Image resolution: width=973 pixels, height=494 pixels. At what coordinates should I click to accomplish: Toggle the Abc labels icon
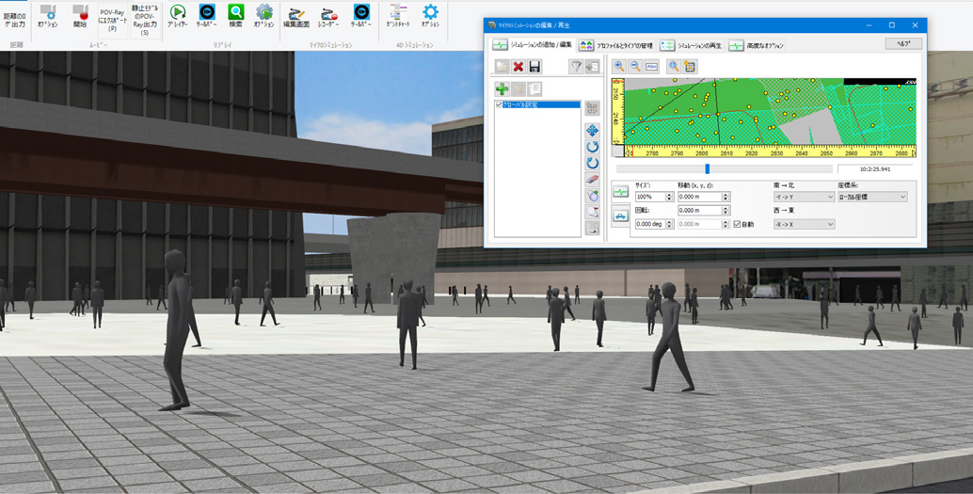tap(651, 67)
